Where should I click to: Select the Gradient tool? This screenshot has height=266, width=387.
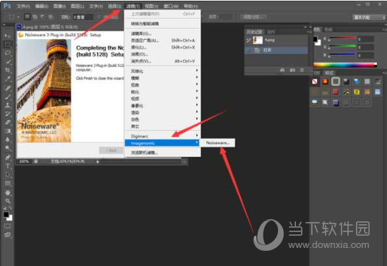point(7,131)
